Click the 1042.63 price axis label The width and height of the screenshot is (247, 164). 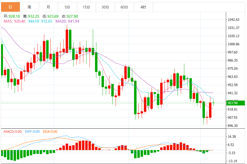tap(233, 20)
